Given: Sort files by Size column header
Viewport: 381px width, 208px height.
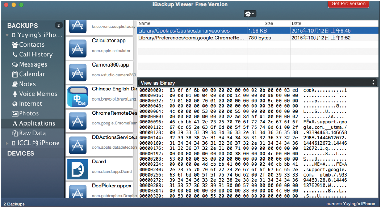Looking at the screenshot, I should tap(268, 23).
